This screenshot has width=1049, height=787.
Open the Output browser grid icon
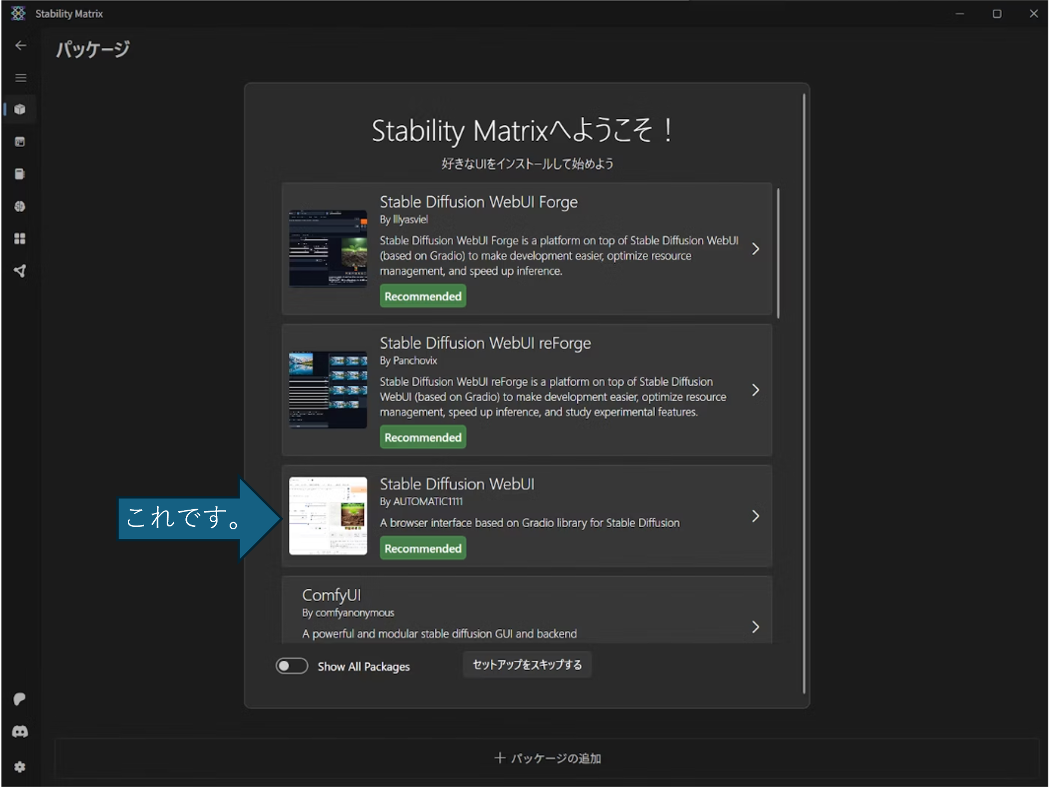(x=20, y=238)
